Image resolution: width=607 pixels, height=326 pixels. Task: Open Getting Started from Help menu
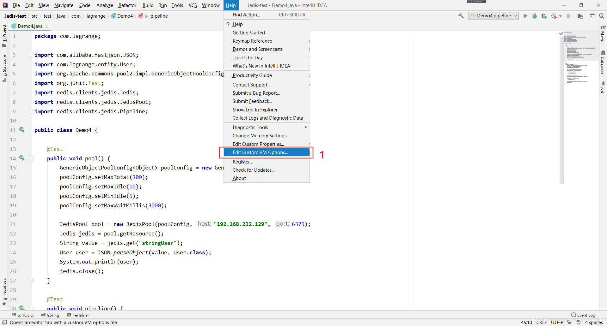click(267, 33)
